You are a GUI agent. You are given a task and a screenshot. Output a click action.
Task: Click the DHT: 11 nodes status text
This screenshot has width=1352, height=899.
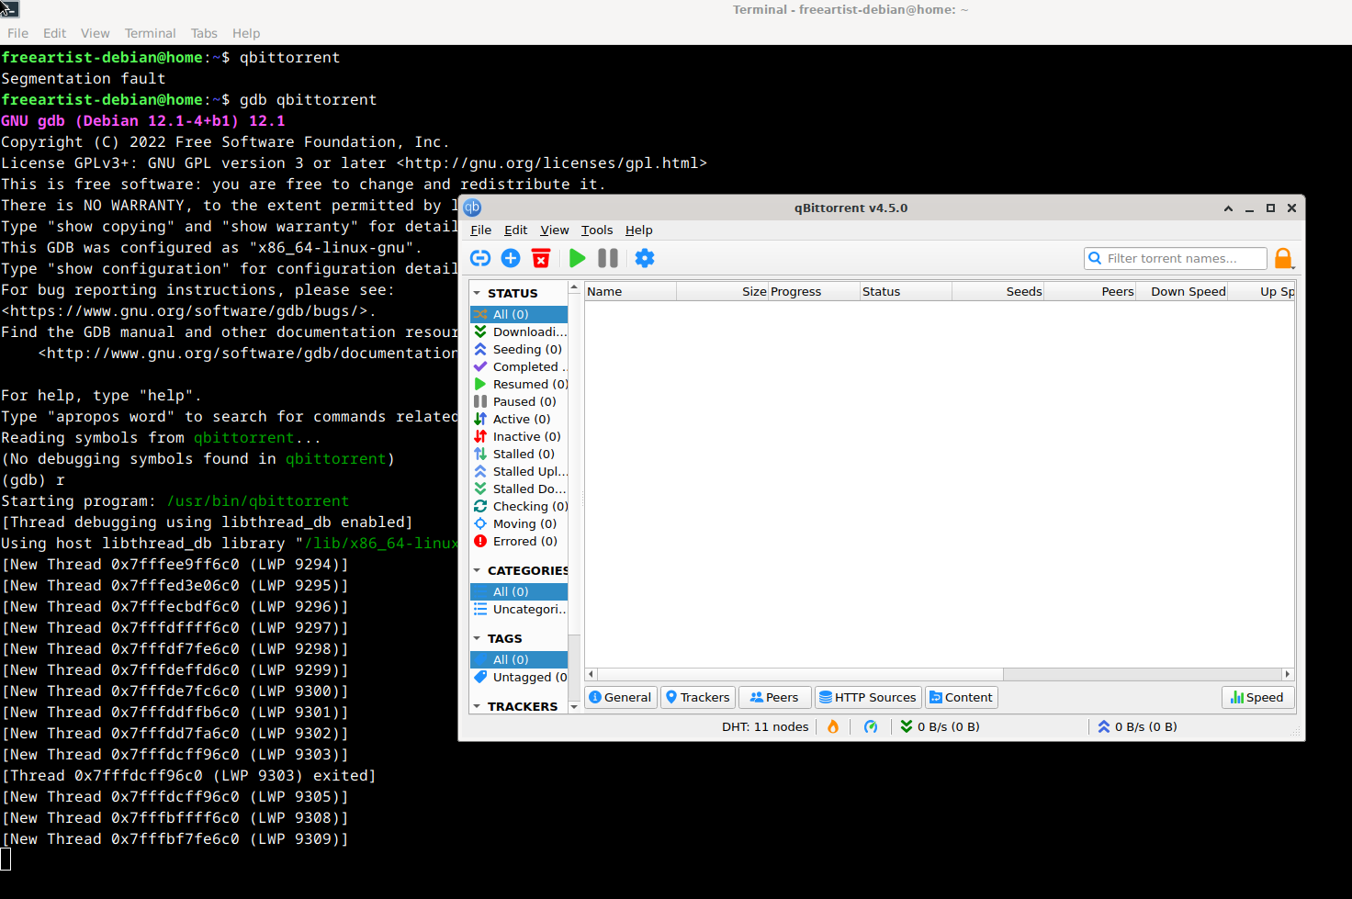coord(765,726)
